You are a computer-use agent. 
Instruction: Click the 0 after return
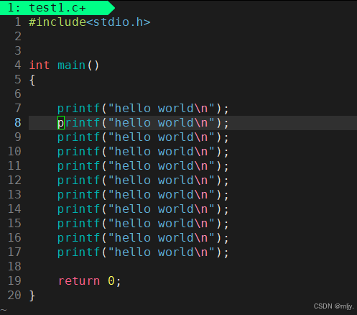tap(111, 281)
